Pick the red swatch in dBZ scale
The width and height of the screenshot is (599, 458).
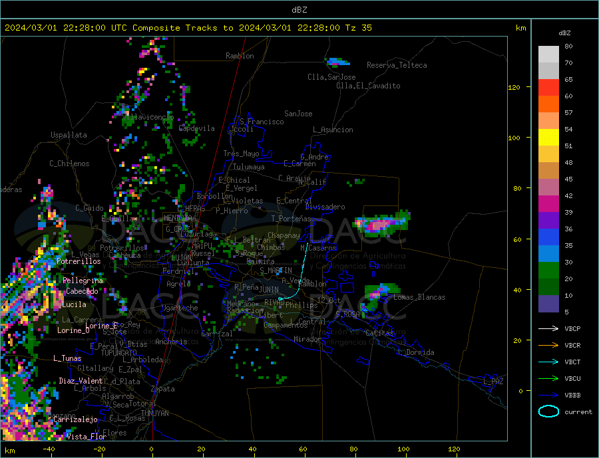(x=548, y=87)
